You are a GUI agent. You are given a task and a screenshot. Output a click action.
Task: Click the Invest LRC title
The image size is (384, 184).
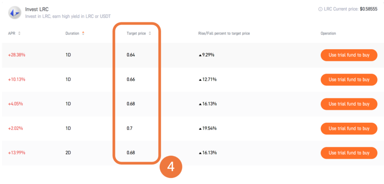pyautogui.click(x=37, y=9)
